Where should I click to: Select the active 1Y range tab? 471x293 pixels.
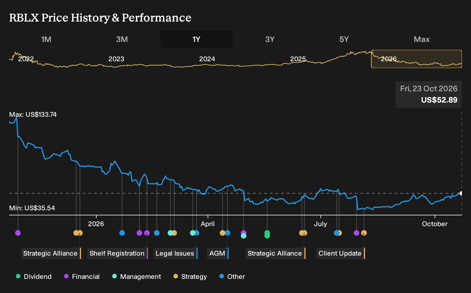[197, 39]
